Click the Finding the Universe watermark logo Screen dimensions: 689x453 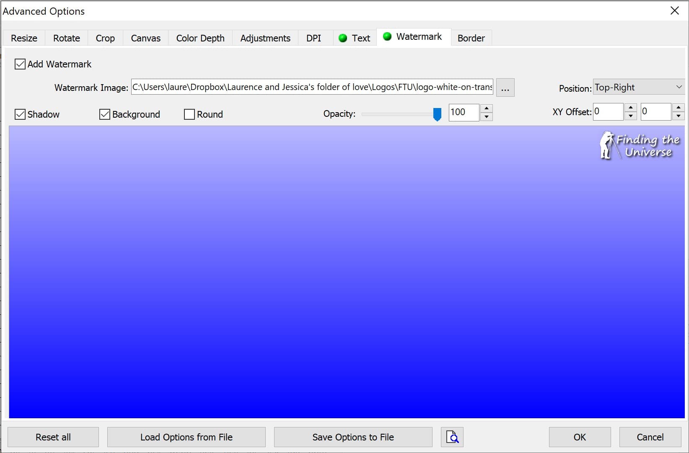(x=640, y=146)
